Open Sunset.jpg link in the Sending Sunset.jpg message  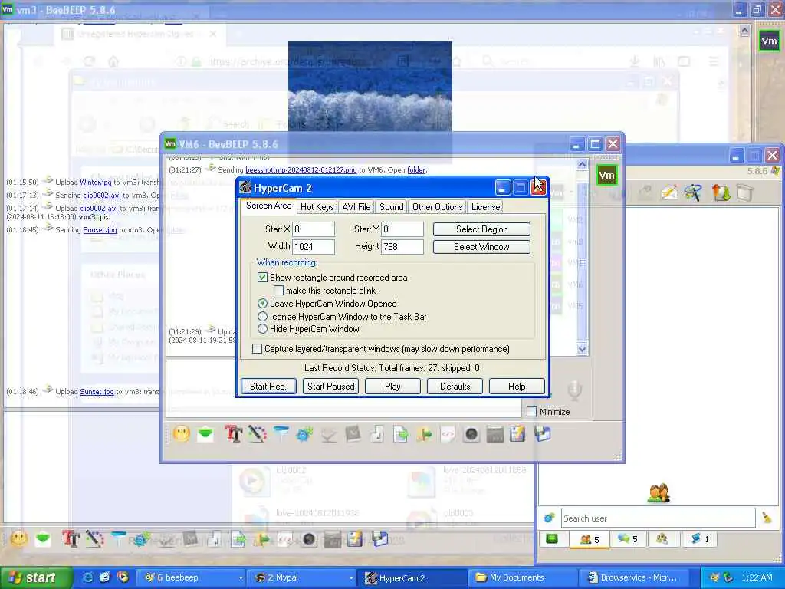[x=100, y=230]
